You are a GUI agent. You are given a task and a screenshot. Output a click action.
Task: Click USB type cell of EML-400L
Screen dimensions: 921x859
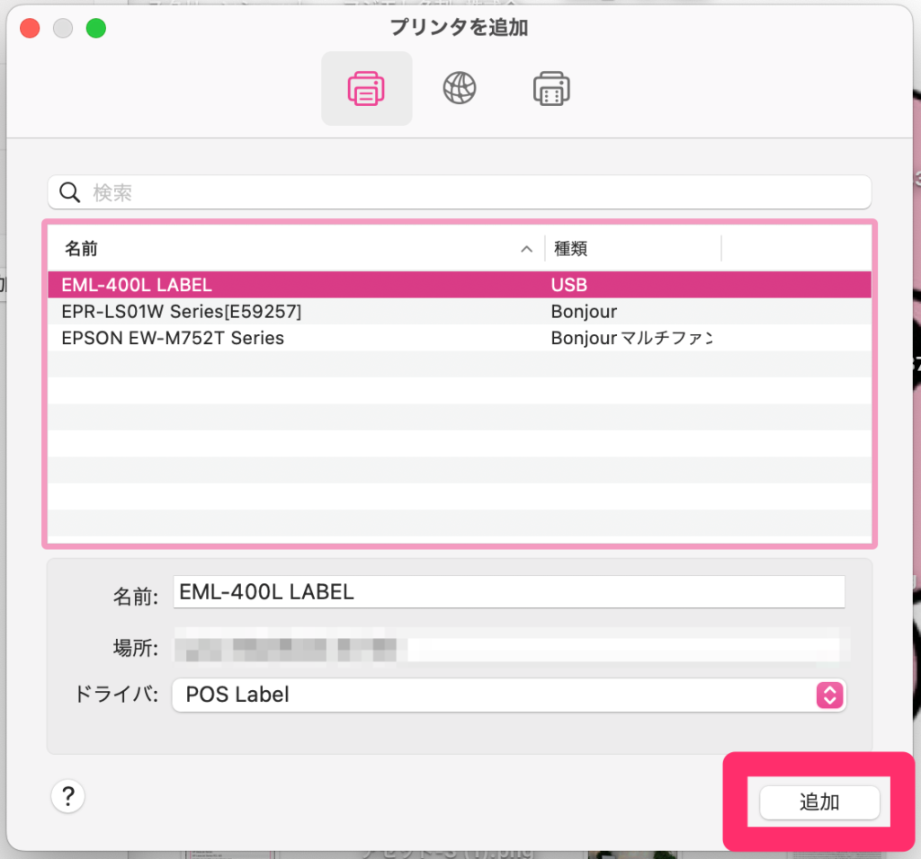pos(569,285)
